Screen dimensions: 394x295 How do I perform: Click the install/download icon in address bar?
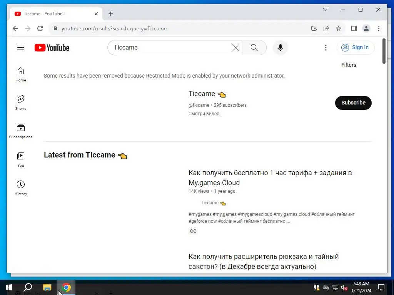pyautogui.click(x=314, y=28)
